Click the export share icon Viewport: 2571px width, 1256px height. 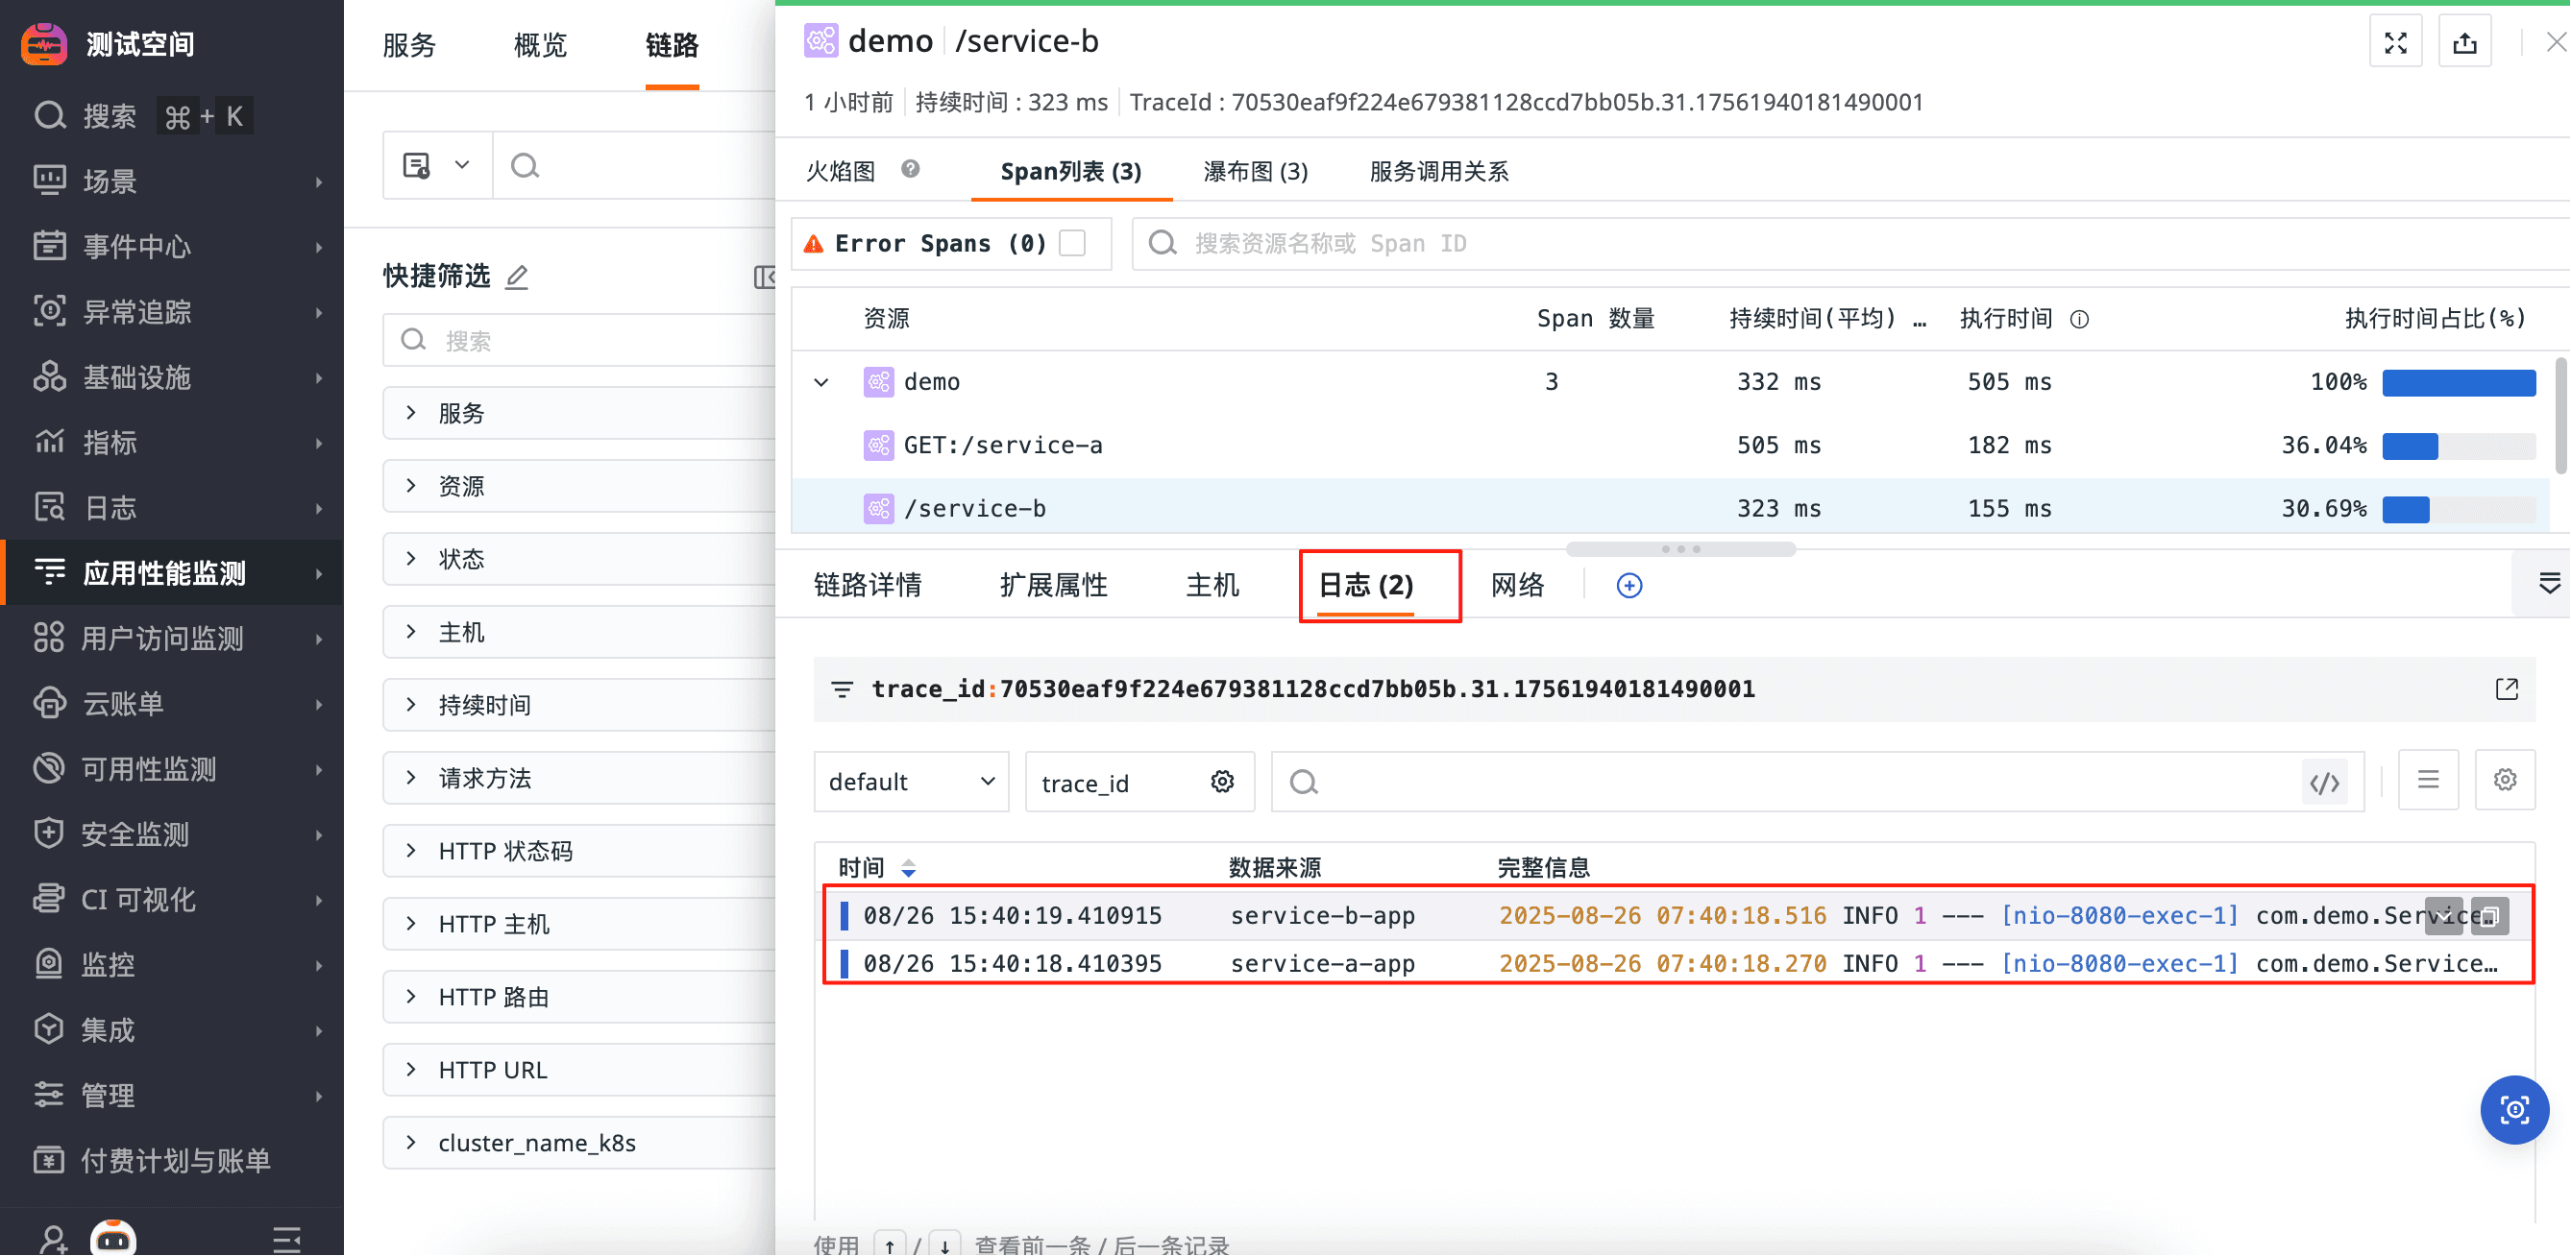coord(2464,43)
